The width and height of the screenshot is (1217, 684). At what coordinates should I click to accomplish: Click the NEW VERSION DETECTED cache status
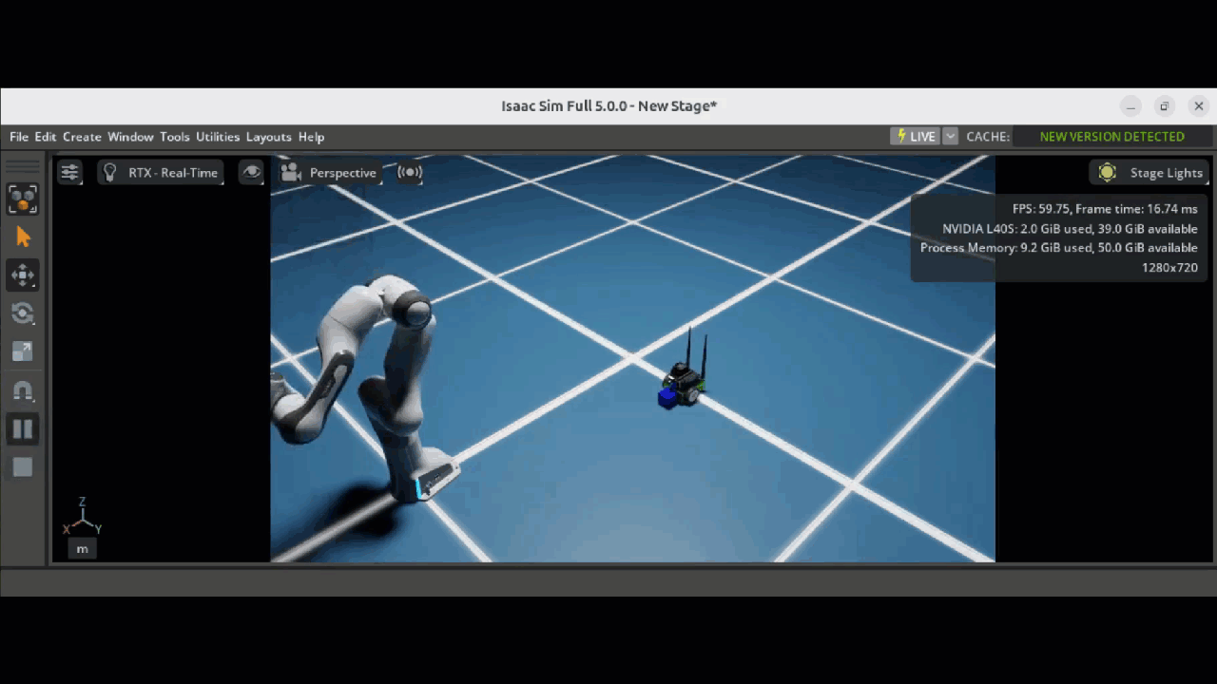[1111, 137]
